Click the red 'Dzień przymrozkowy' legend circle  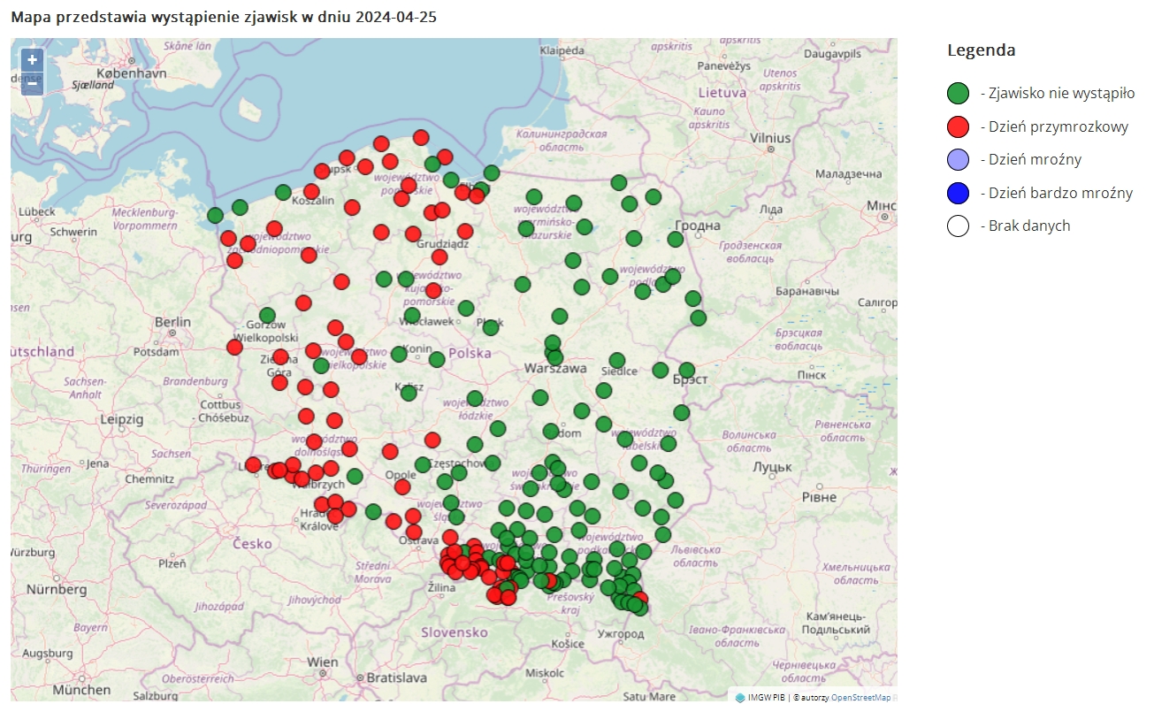coord(959,126)
